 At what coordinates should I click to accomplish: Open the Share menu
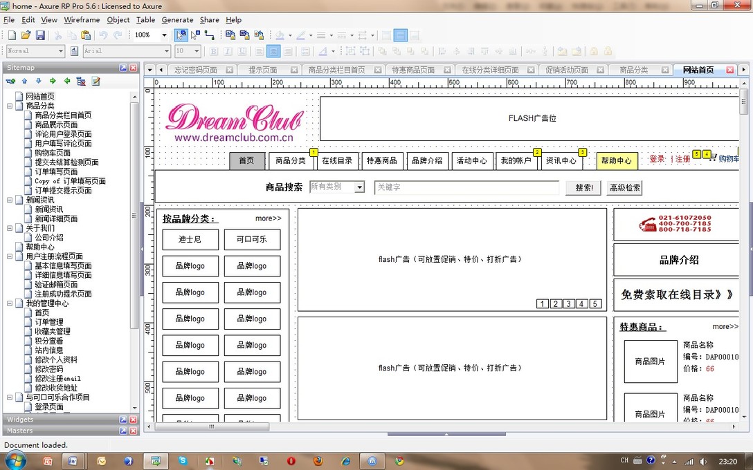click(x=210, y=19)
